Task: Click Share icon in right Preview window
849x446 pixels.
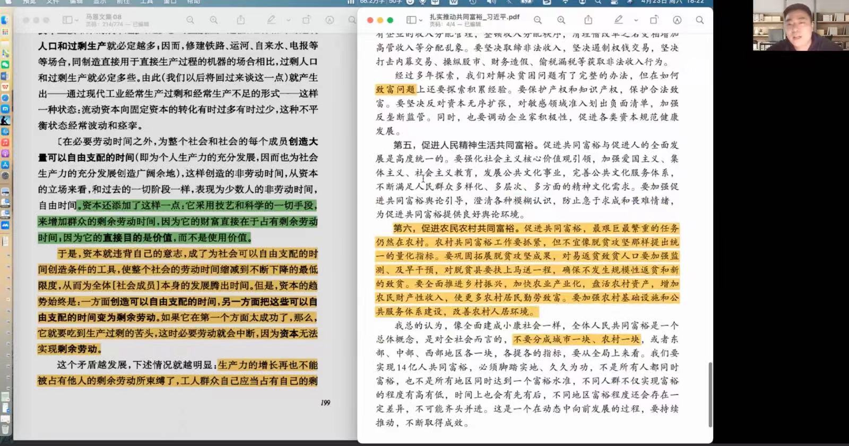Action: 588,20
